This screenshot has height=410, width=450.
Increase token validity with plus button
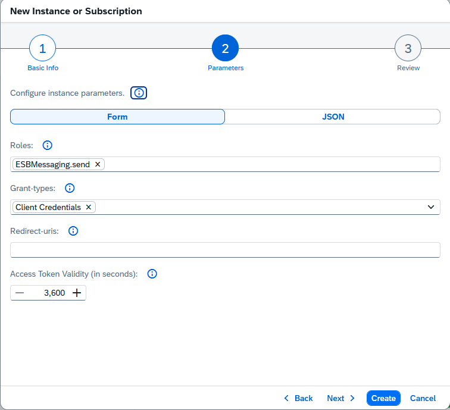[77, 293]
